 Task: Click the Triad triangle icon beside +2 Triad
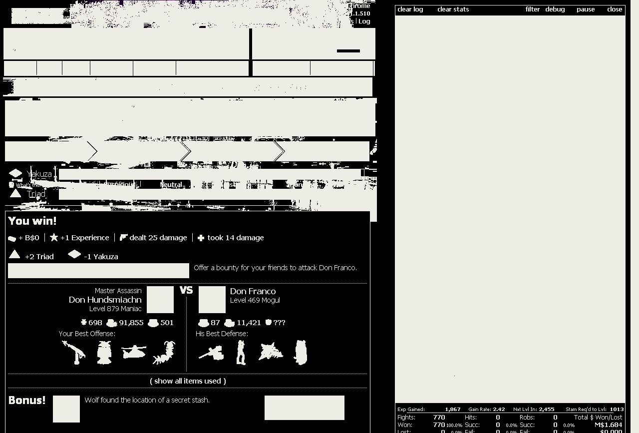coord(14,255)
